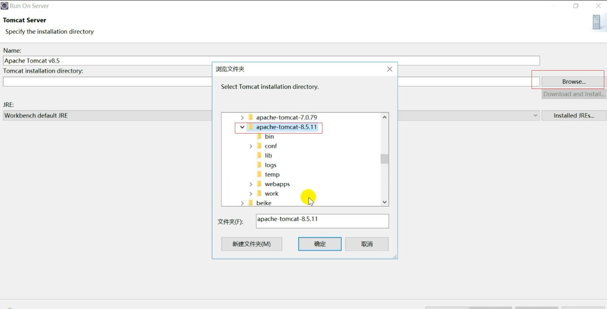This screenshot has width=607, height=309.
Task: Select the webapps folder
Action: click(277, 184)
